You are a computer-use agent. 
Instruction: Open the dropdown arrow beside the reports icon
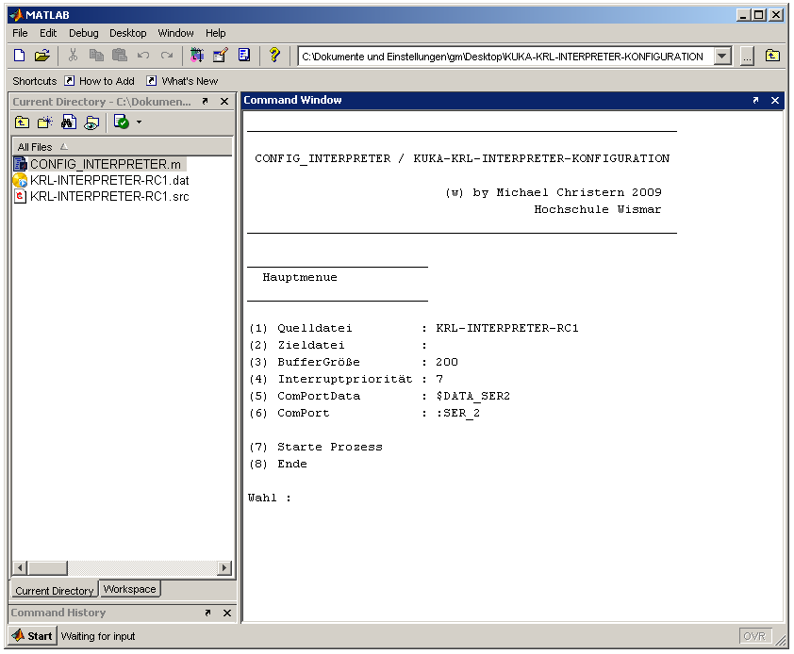139,122
